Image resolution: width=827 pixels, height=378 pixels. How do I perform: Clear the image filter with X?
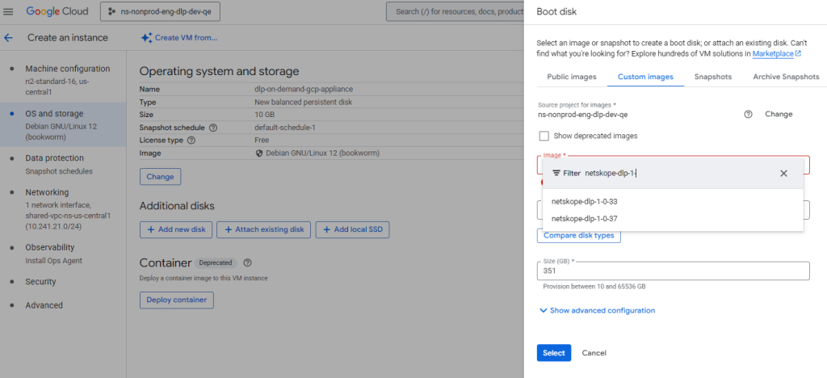pyautogui.click(x=783, y=174)
